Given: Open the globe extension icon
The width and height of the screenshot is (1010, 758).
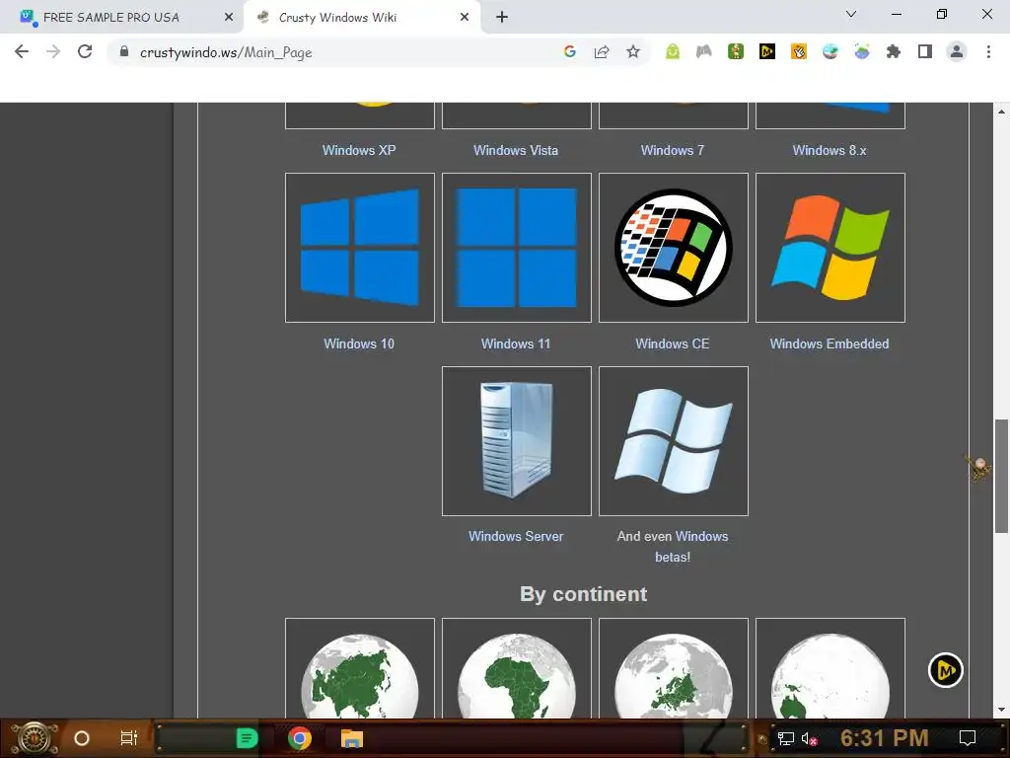Looking at the screenshot, I should [830, 51].
